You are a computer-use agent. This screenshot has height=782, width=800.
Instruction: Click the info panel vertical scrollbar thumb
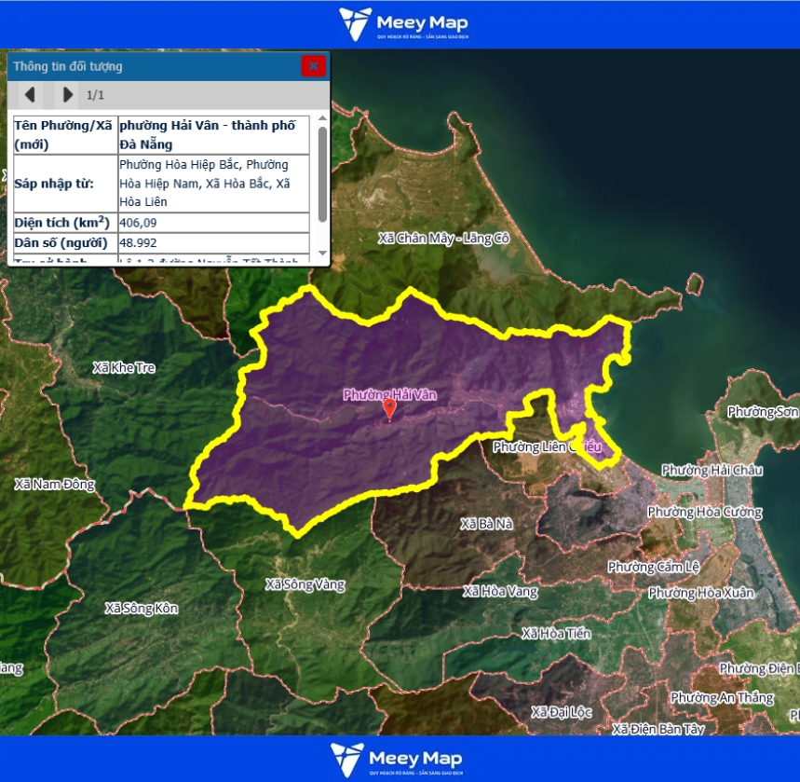(322, 174)
